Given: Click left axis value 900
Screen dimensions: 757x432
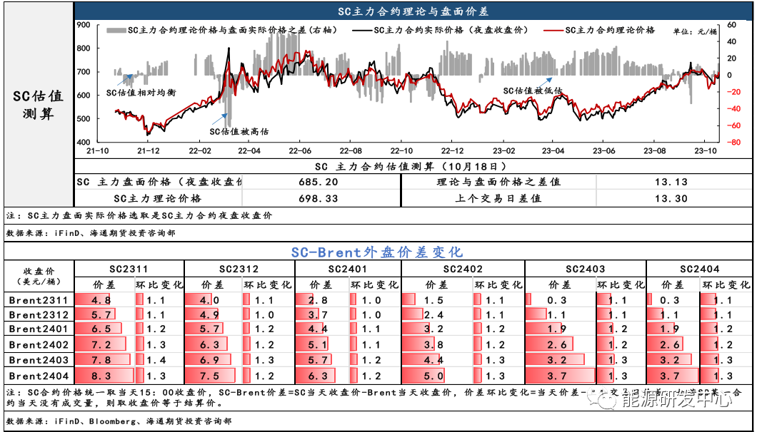Looking at the screenshot, I should 84,25.
